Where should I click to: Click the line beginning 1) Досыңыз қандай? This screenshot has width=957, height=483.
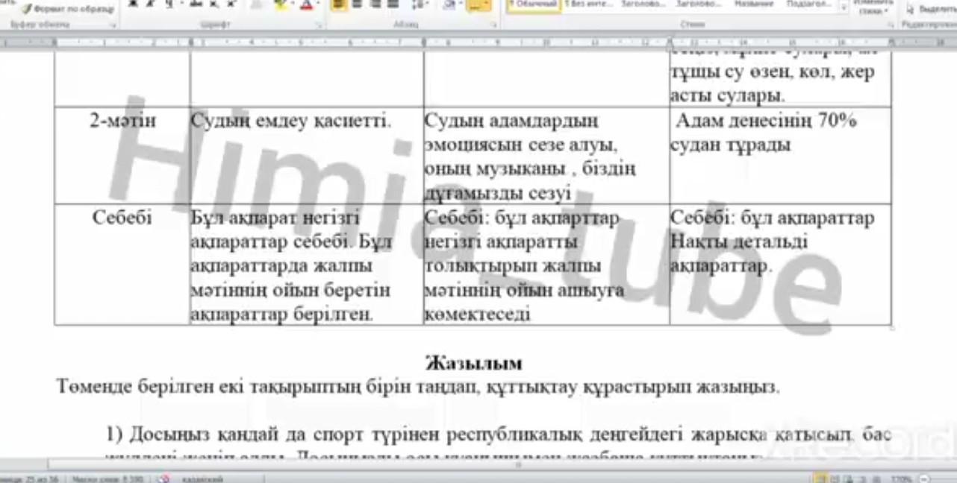(499, 434)
